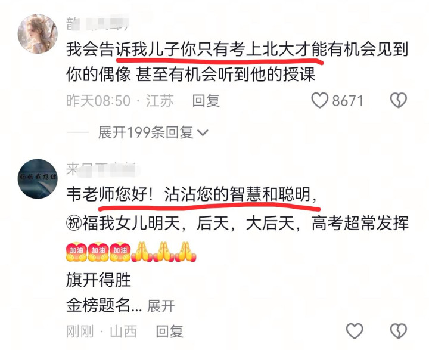The width and height of the screenshot is (429, 350).
Task: Reply to Shanxi comment with 回复
Action: coord(170,332)
